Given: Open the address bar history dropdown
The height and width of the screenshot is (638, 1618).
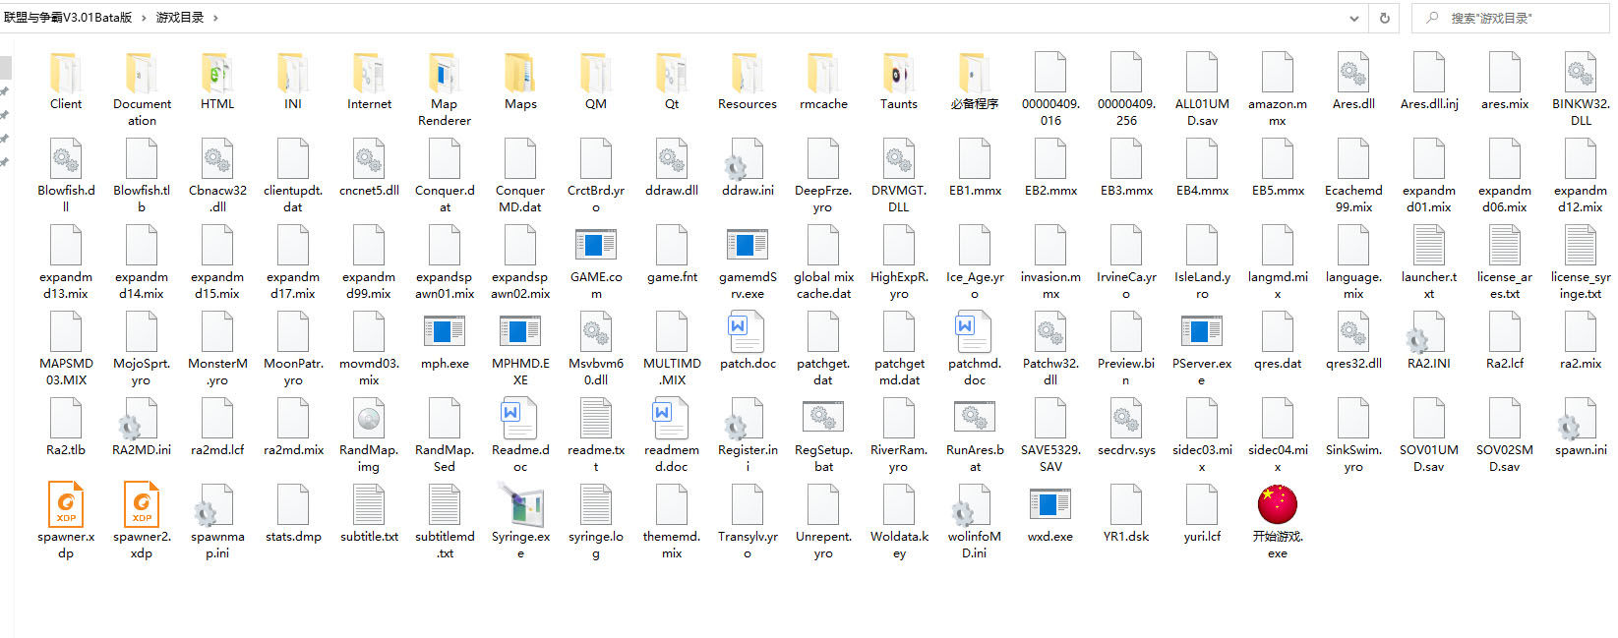Looking at the screenshot, I should (1354, 18).
